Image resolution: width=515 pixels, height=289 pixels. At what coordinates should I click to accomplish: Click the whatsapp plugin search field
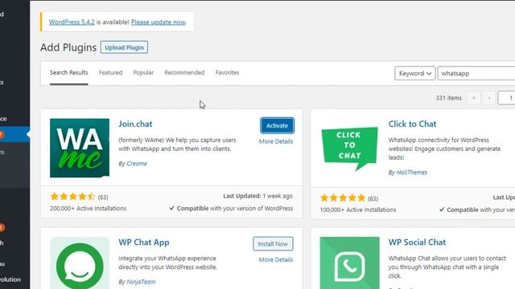476,73
